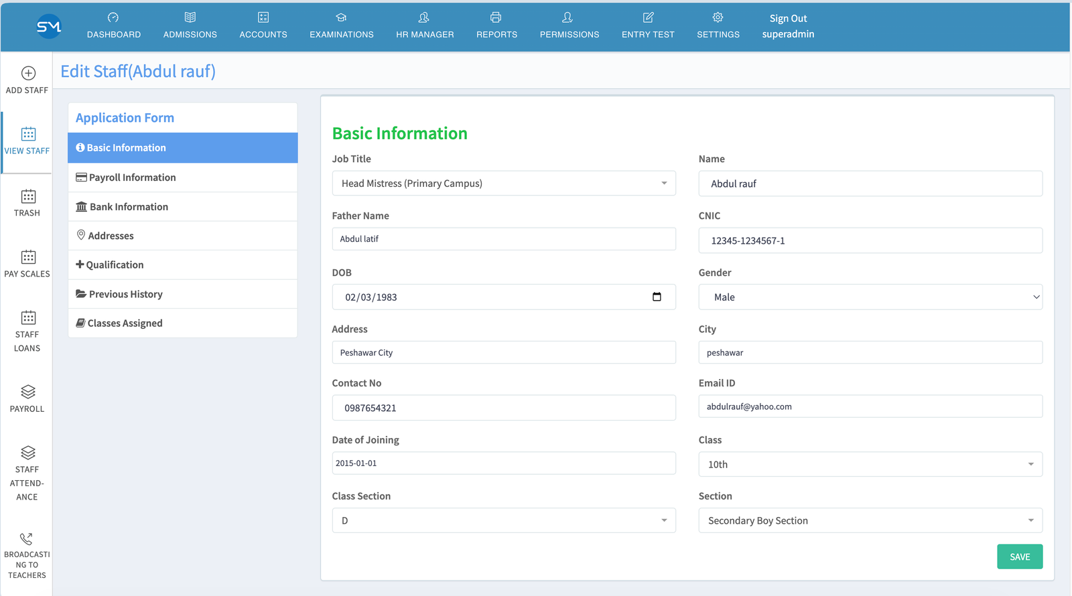Switch to Payroll Information tab
Screen dimensions: 1072x596
pyautogui.click(x=183, y=177)
